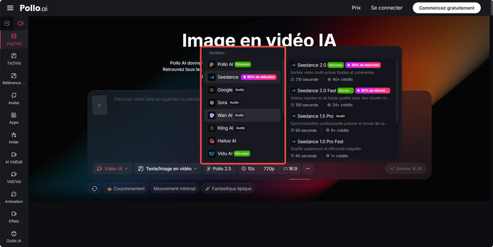493x247 pixels.
Task: Expand the Texte/Image en vidéo dropdown
Action: pyautogui.click(x=168, y=168)
